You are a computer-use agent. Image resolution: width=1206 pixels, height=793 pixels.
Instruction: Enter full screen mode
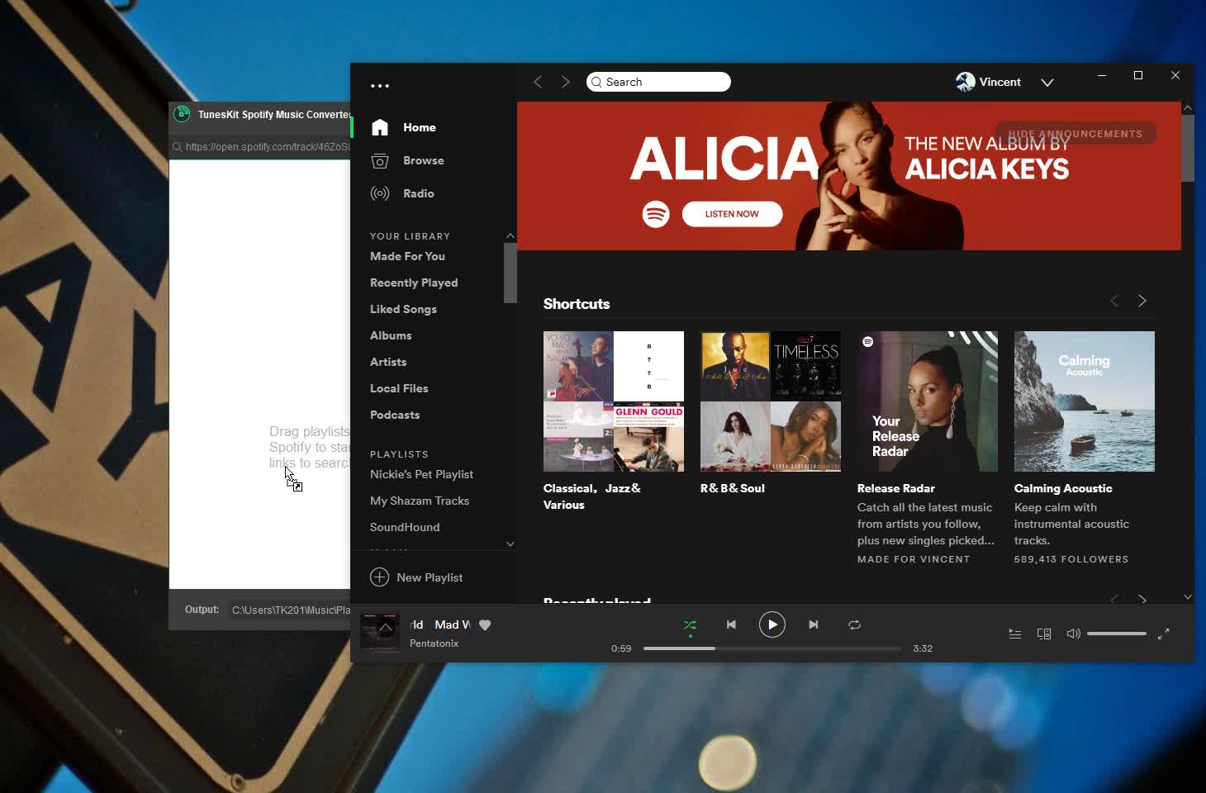(1163, 634)
